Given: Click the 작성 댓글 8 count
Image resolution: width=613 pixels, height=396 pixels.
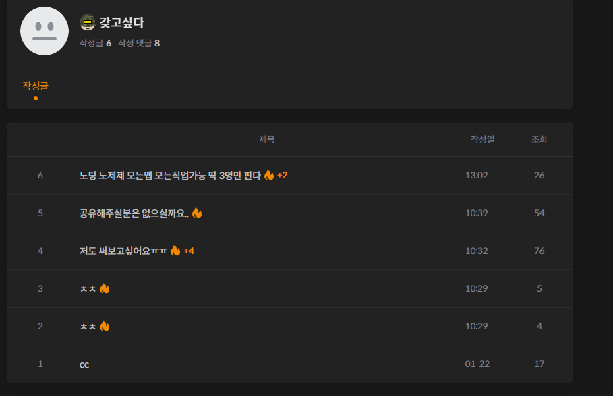Looking at the screenshot, I should (x=139, y=43).
